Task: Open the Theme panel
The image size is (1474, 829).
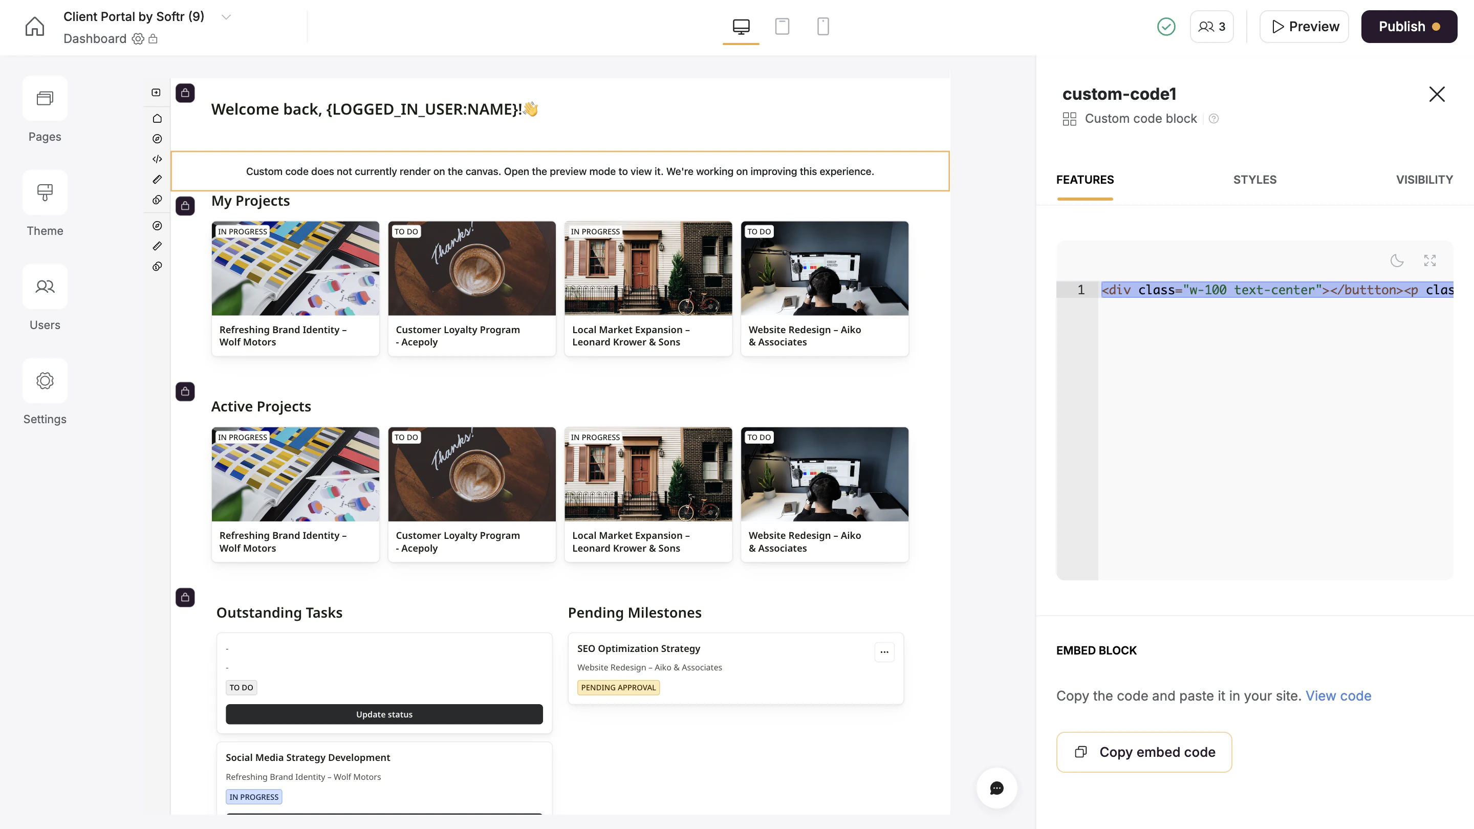Action: [x=45, y=193]
